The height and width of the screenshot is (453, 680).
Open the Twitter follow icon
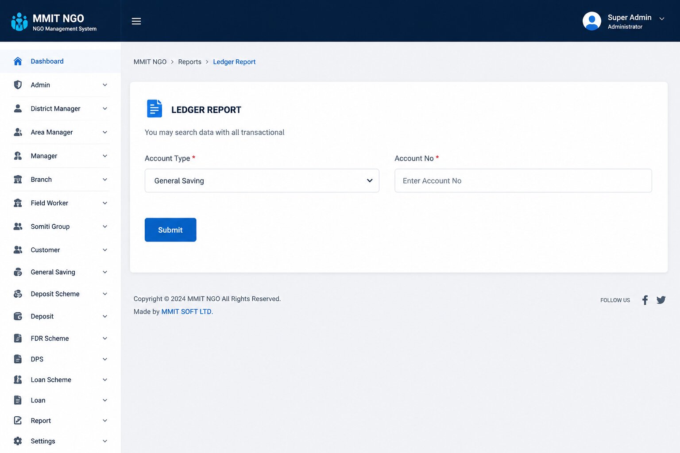(661, 300)
